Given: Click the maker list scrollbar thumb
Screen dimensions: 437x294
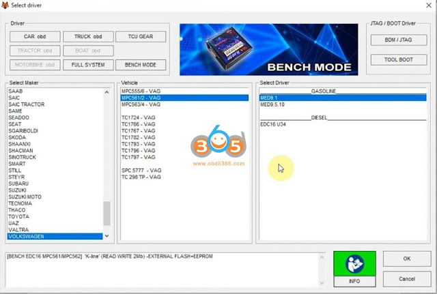Looking at the screenshot, I should click(x=107, y=214).
